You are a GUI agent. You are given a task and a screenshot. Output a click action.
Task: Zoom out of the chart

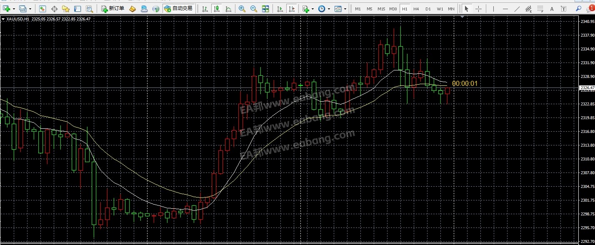tap(253, 9)
